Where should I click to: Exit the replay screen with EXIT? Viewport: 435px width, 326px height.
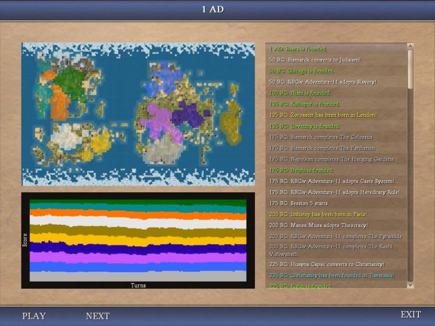pyautogui.click(x=411, y=315)
